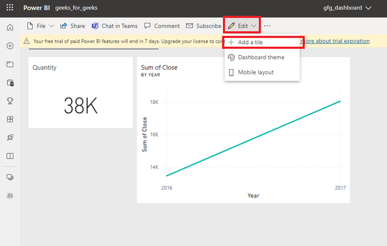Open the trial expiration info link

tap(335, 41)
